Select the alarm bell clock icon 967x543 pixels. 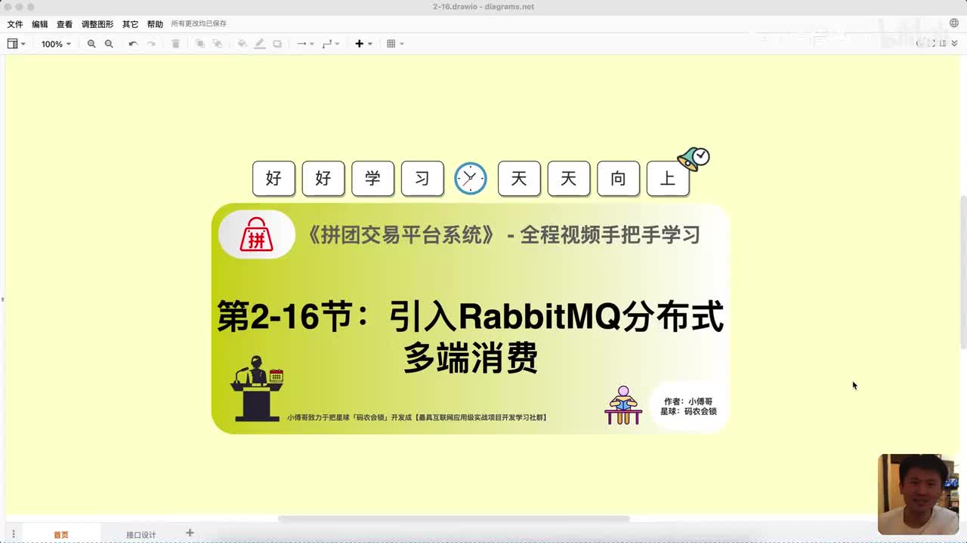pyautogui.click(x=694, y=159)
